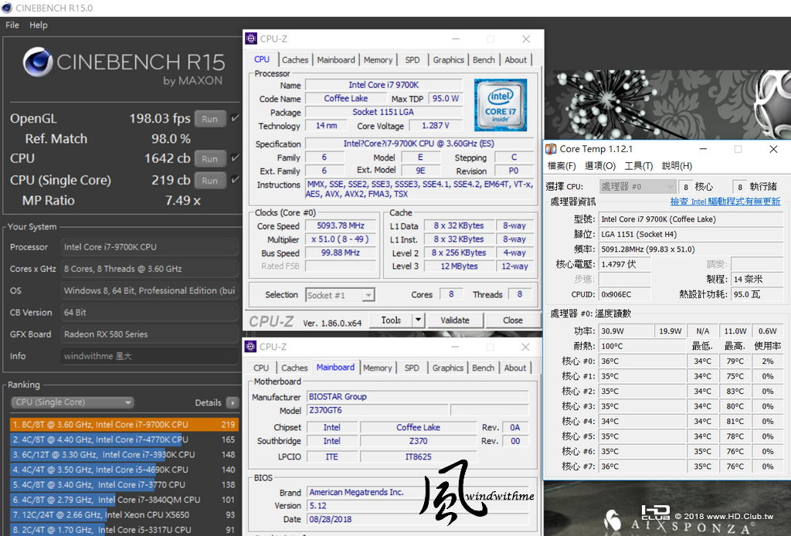This screenshot has height=536, width=791.
Task: Toggle the checkbox beside the CPU Run button
Action: [235, 158]
